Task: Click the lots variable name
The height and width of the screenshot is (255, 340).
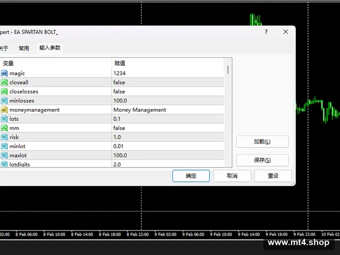Action: pos(14,119)
